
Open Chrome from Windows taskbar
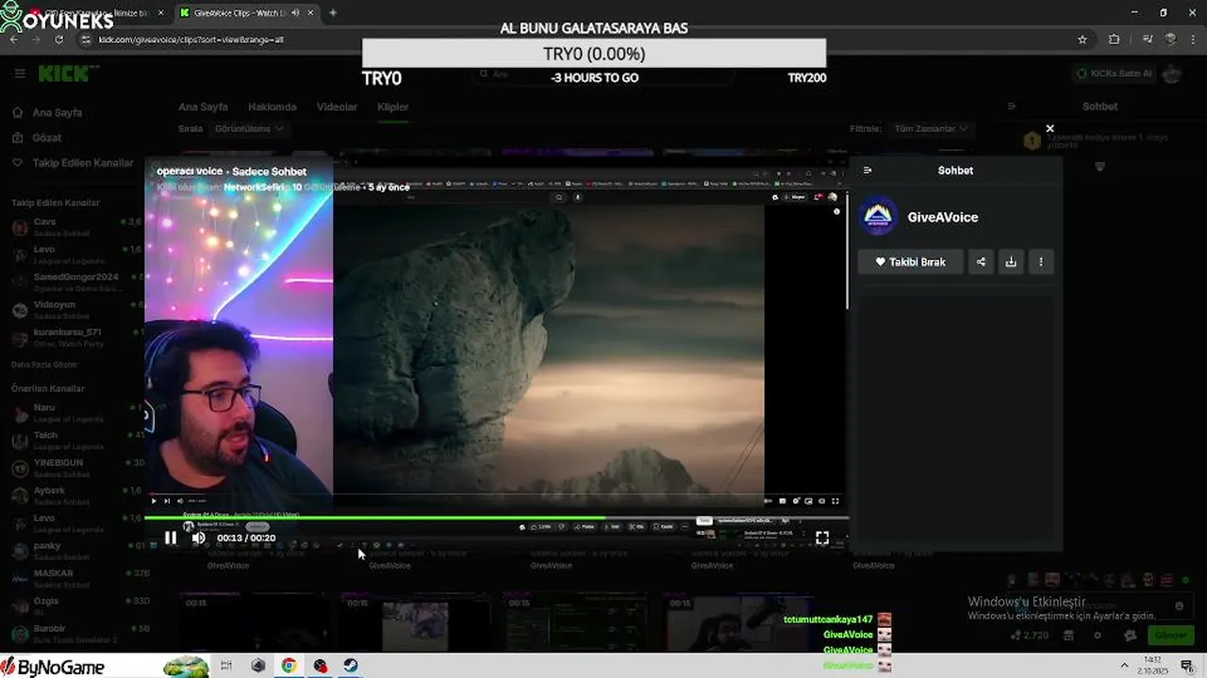[289, 666]
